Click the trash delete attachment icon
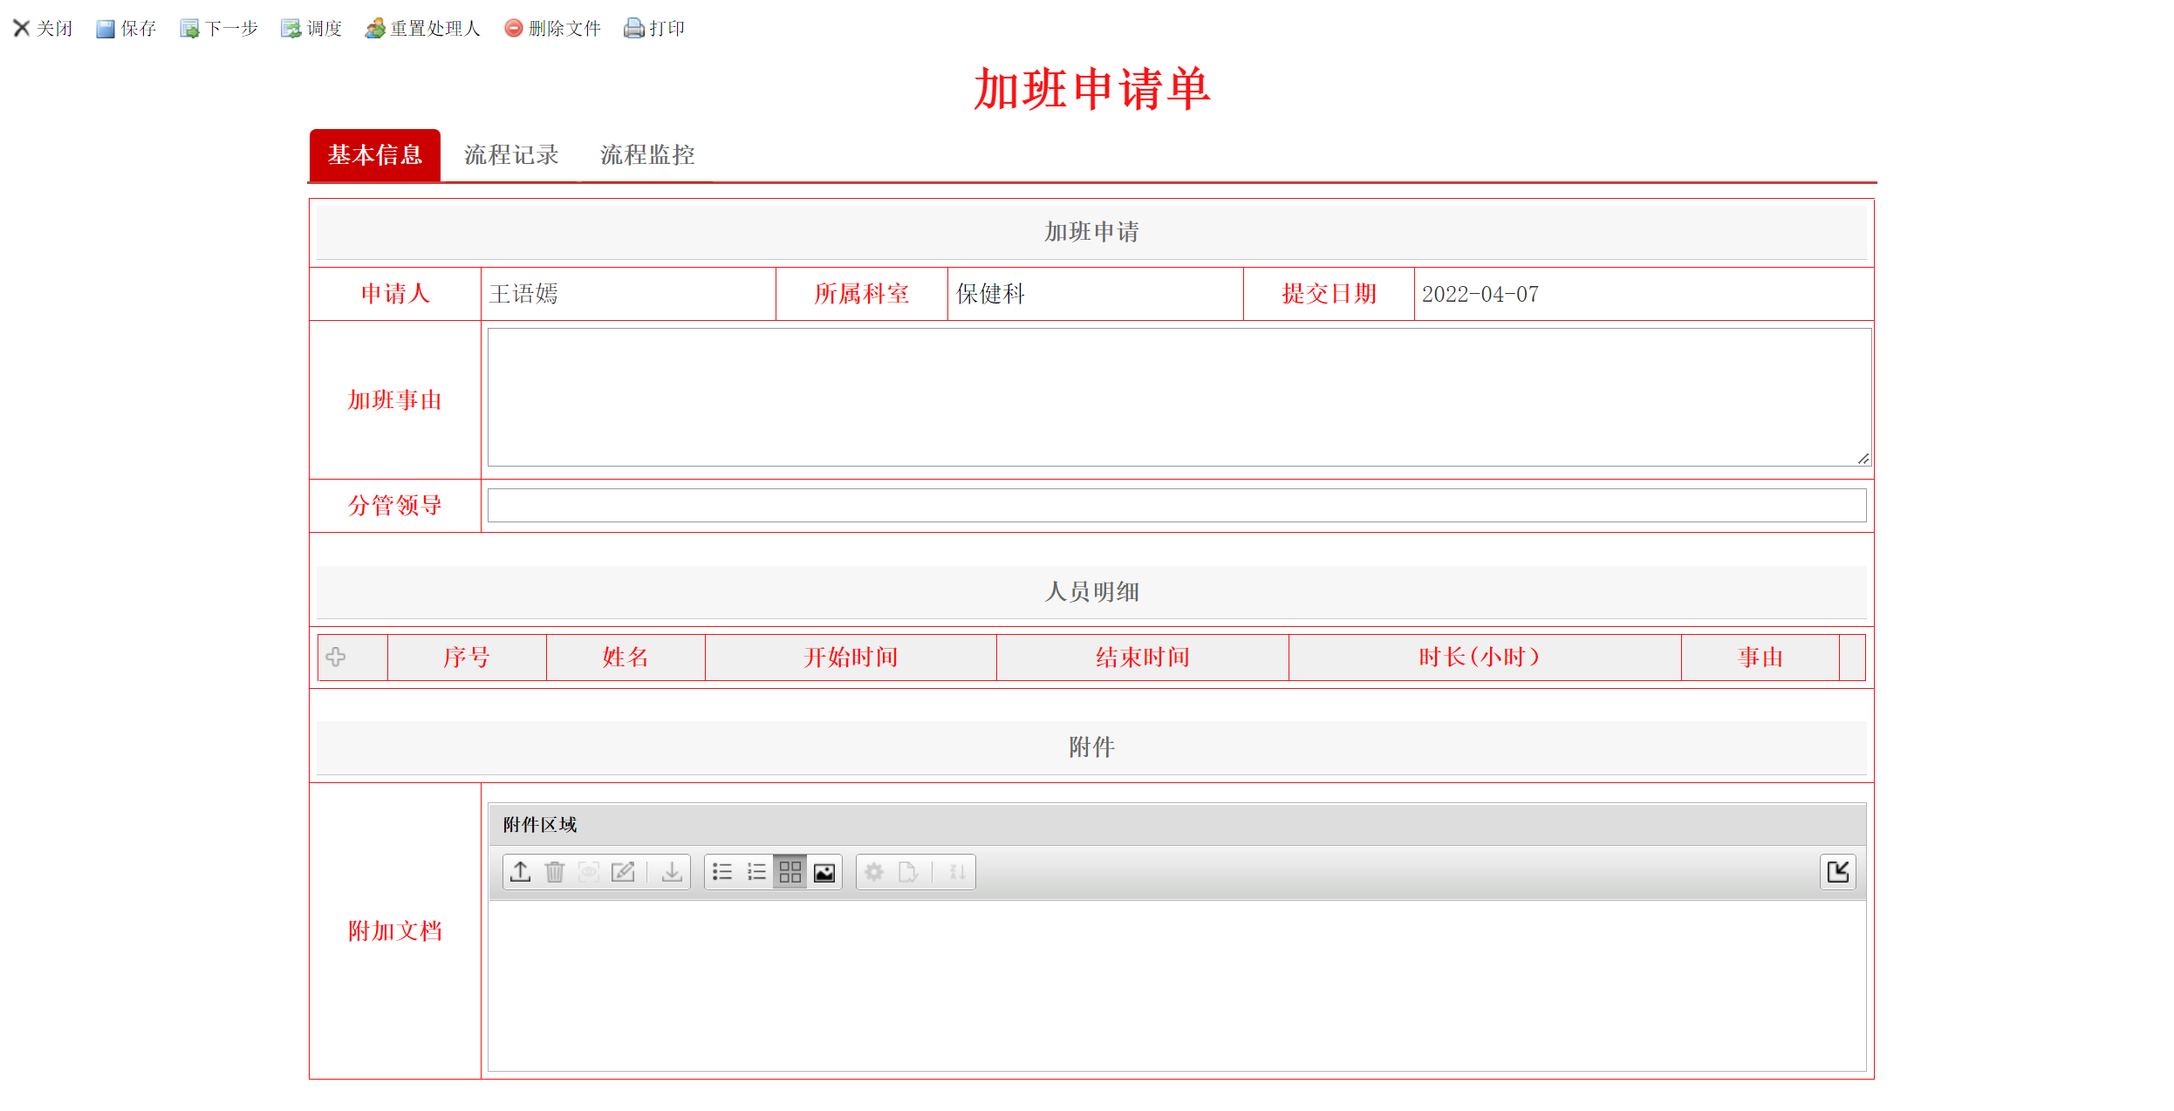The height and width of the screenshot is (1111, 2174). coord(555,872)
